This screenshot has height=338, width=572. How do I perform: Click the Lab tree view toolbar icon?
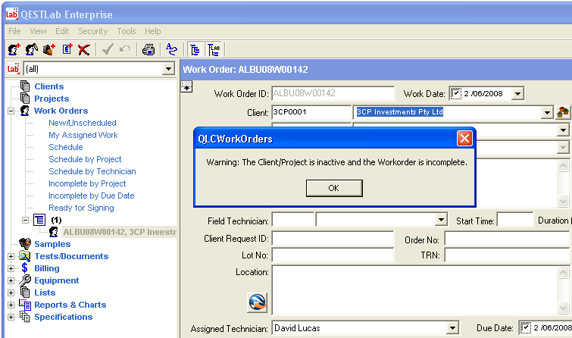[214, 50]
